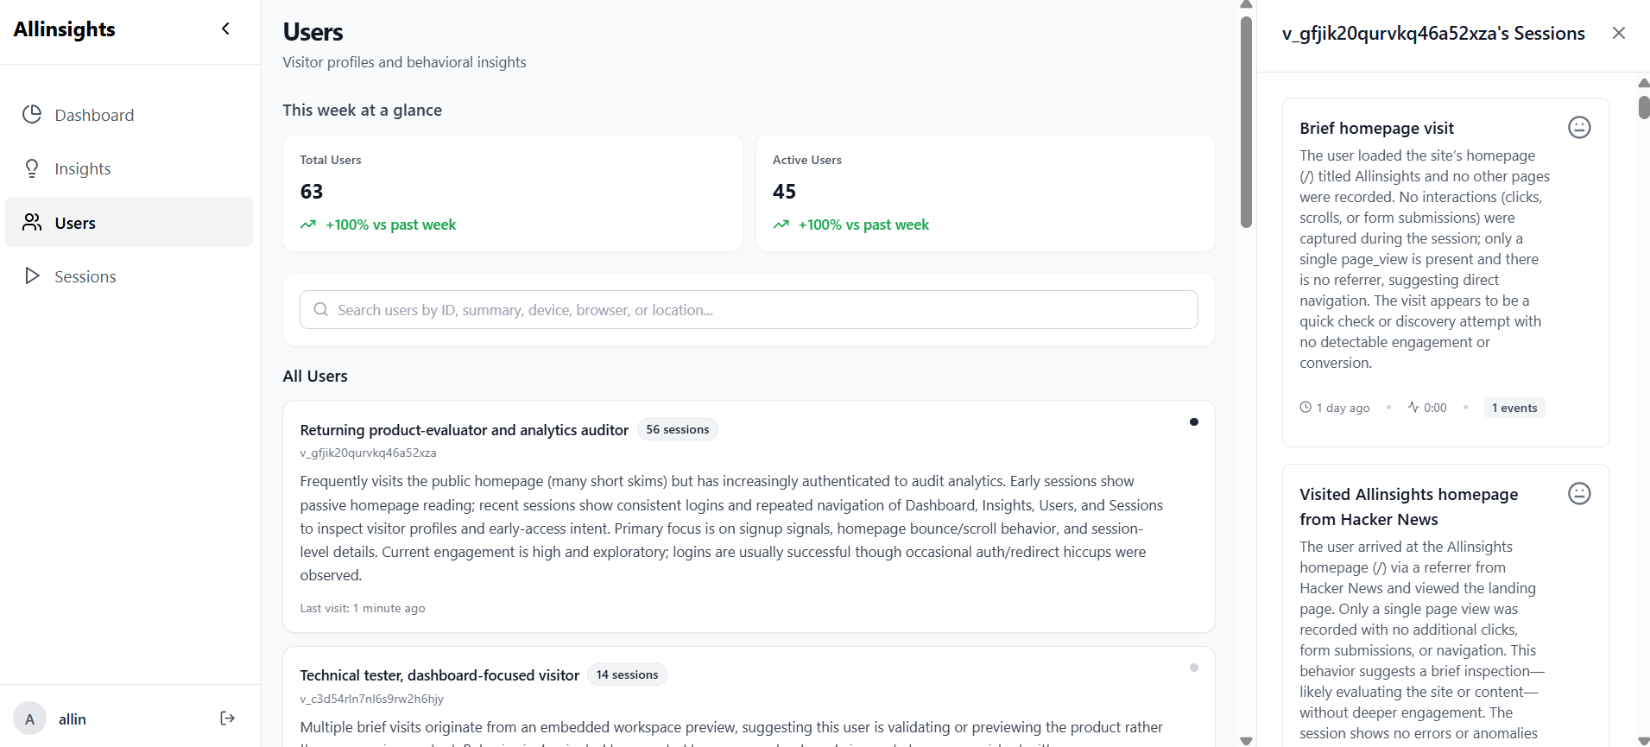The height and width of the screenshot is (747, 1650).
Task: Click the sentiment face on Brief homepage visit
Action: (x=1579, y=127)
